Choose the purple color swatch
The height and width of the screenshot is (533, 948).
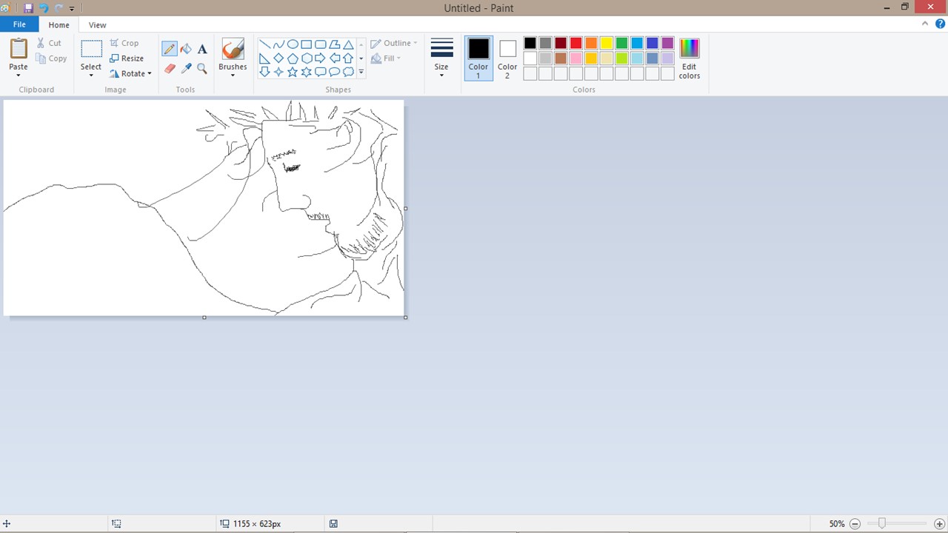pos(667,43)
